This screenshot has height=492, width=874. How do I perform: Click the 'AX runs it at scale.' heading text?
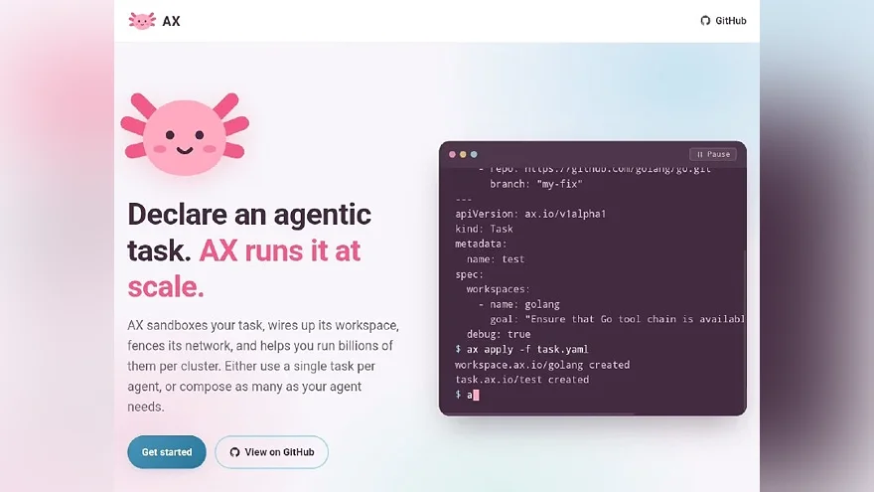(x=245, y=269)
